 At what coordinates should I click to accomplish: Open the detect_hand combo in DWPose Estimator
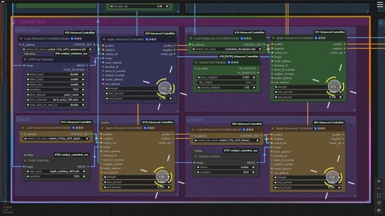pos(55,74)
